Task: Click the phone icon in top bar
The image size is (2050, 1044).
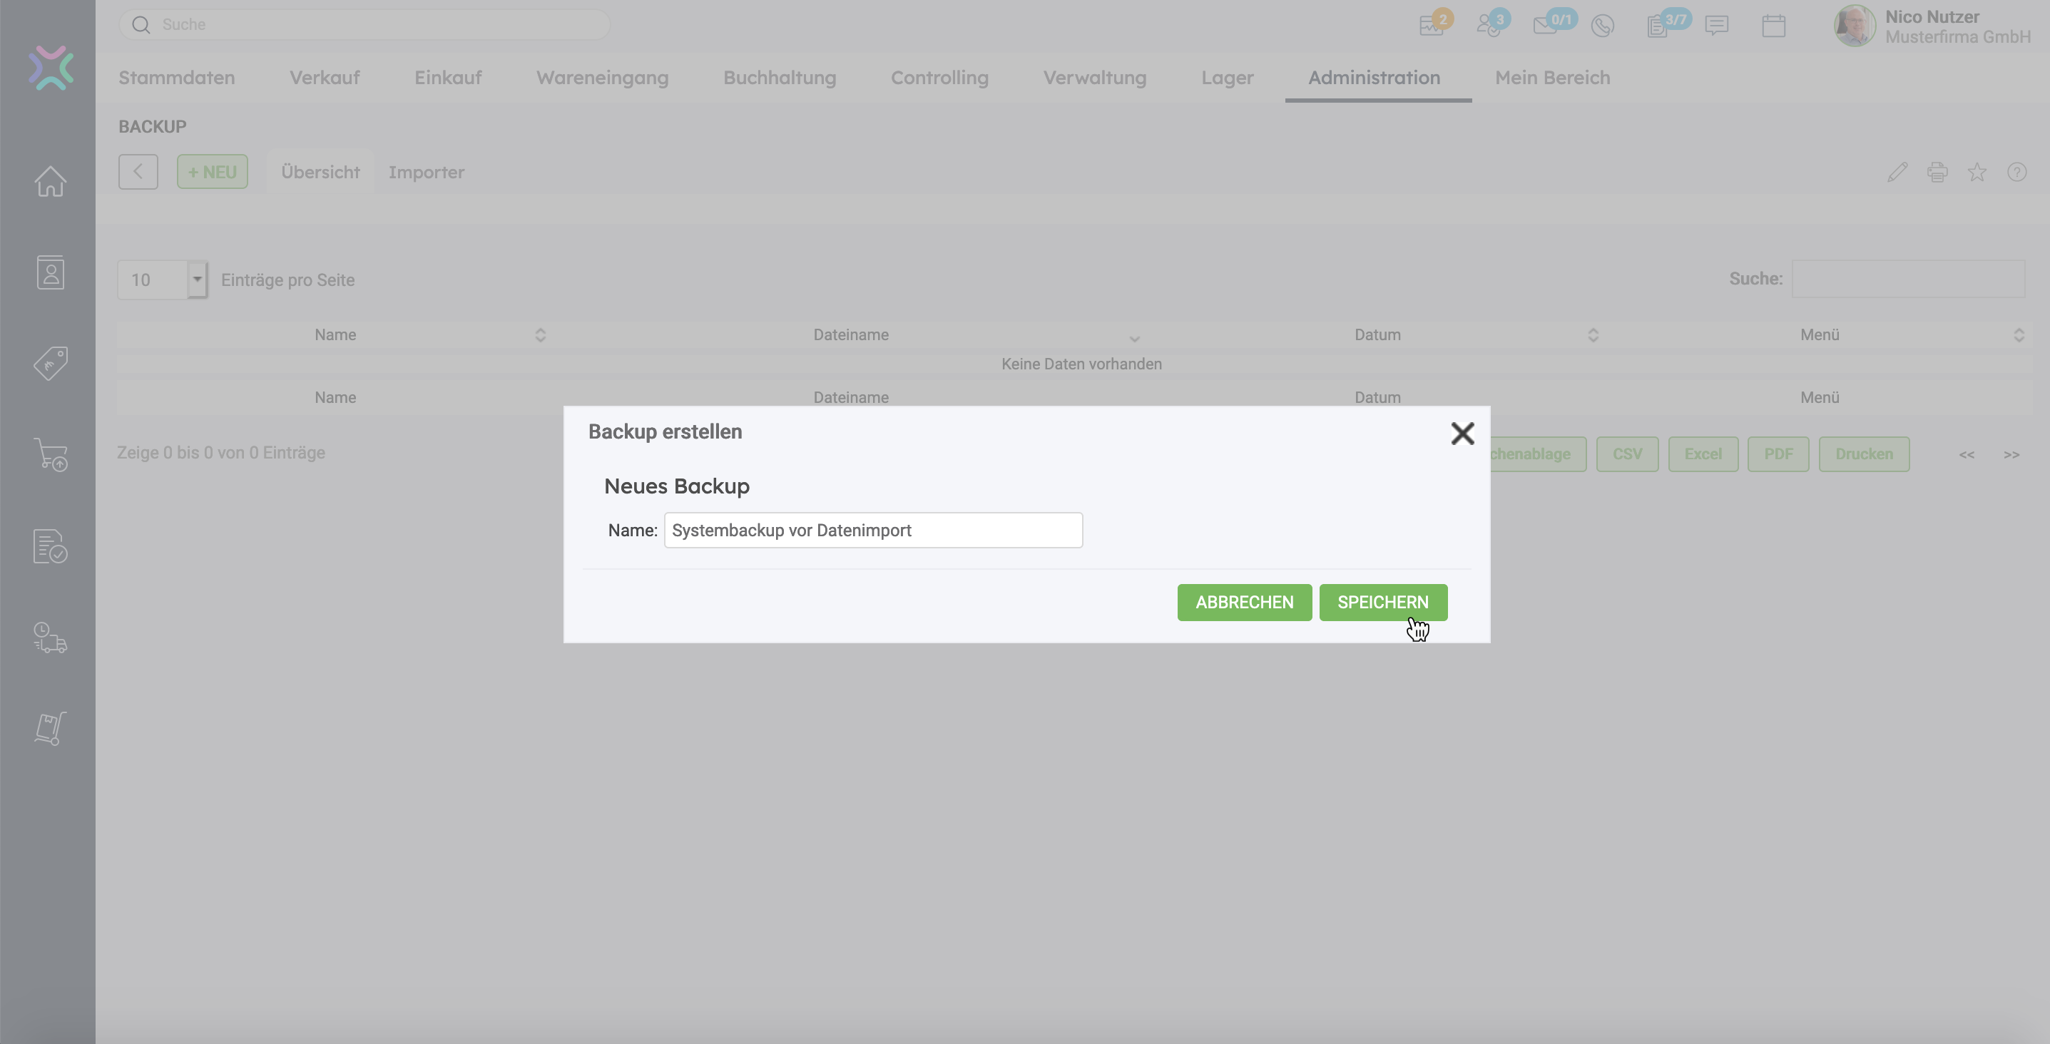Action: pos(1602,26)
